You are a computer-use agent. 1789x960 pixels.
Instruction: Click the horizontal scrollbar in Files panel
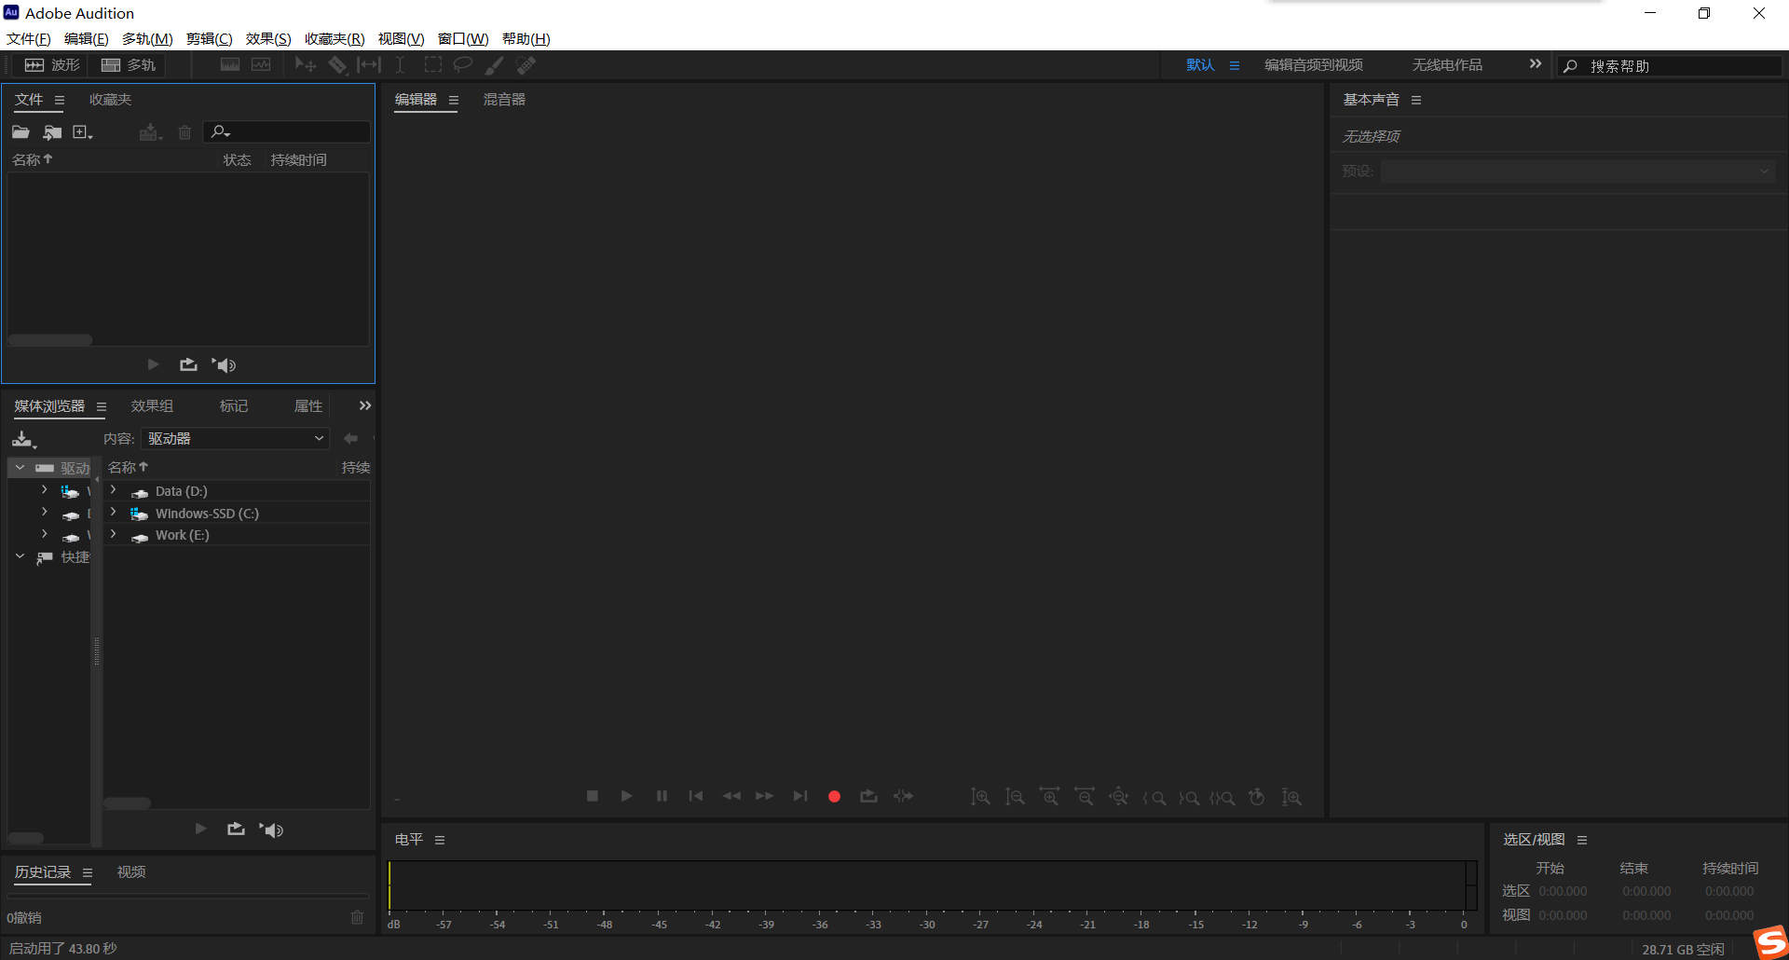pos(51,340)
